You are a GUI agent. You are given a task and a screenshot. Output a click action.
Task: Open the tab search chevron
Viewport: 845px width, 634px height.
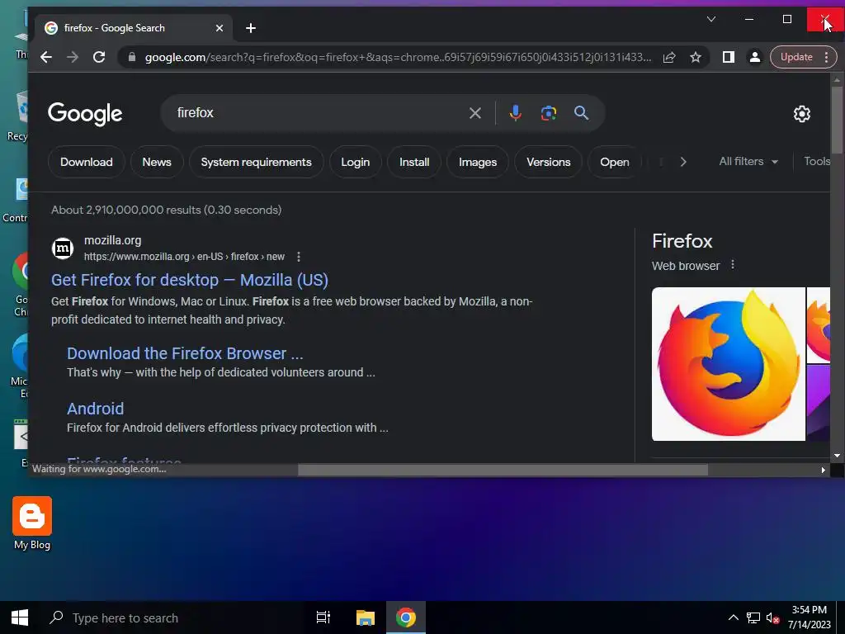[711, 19]
